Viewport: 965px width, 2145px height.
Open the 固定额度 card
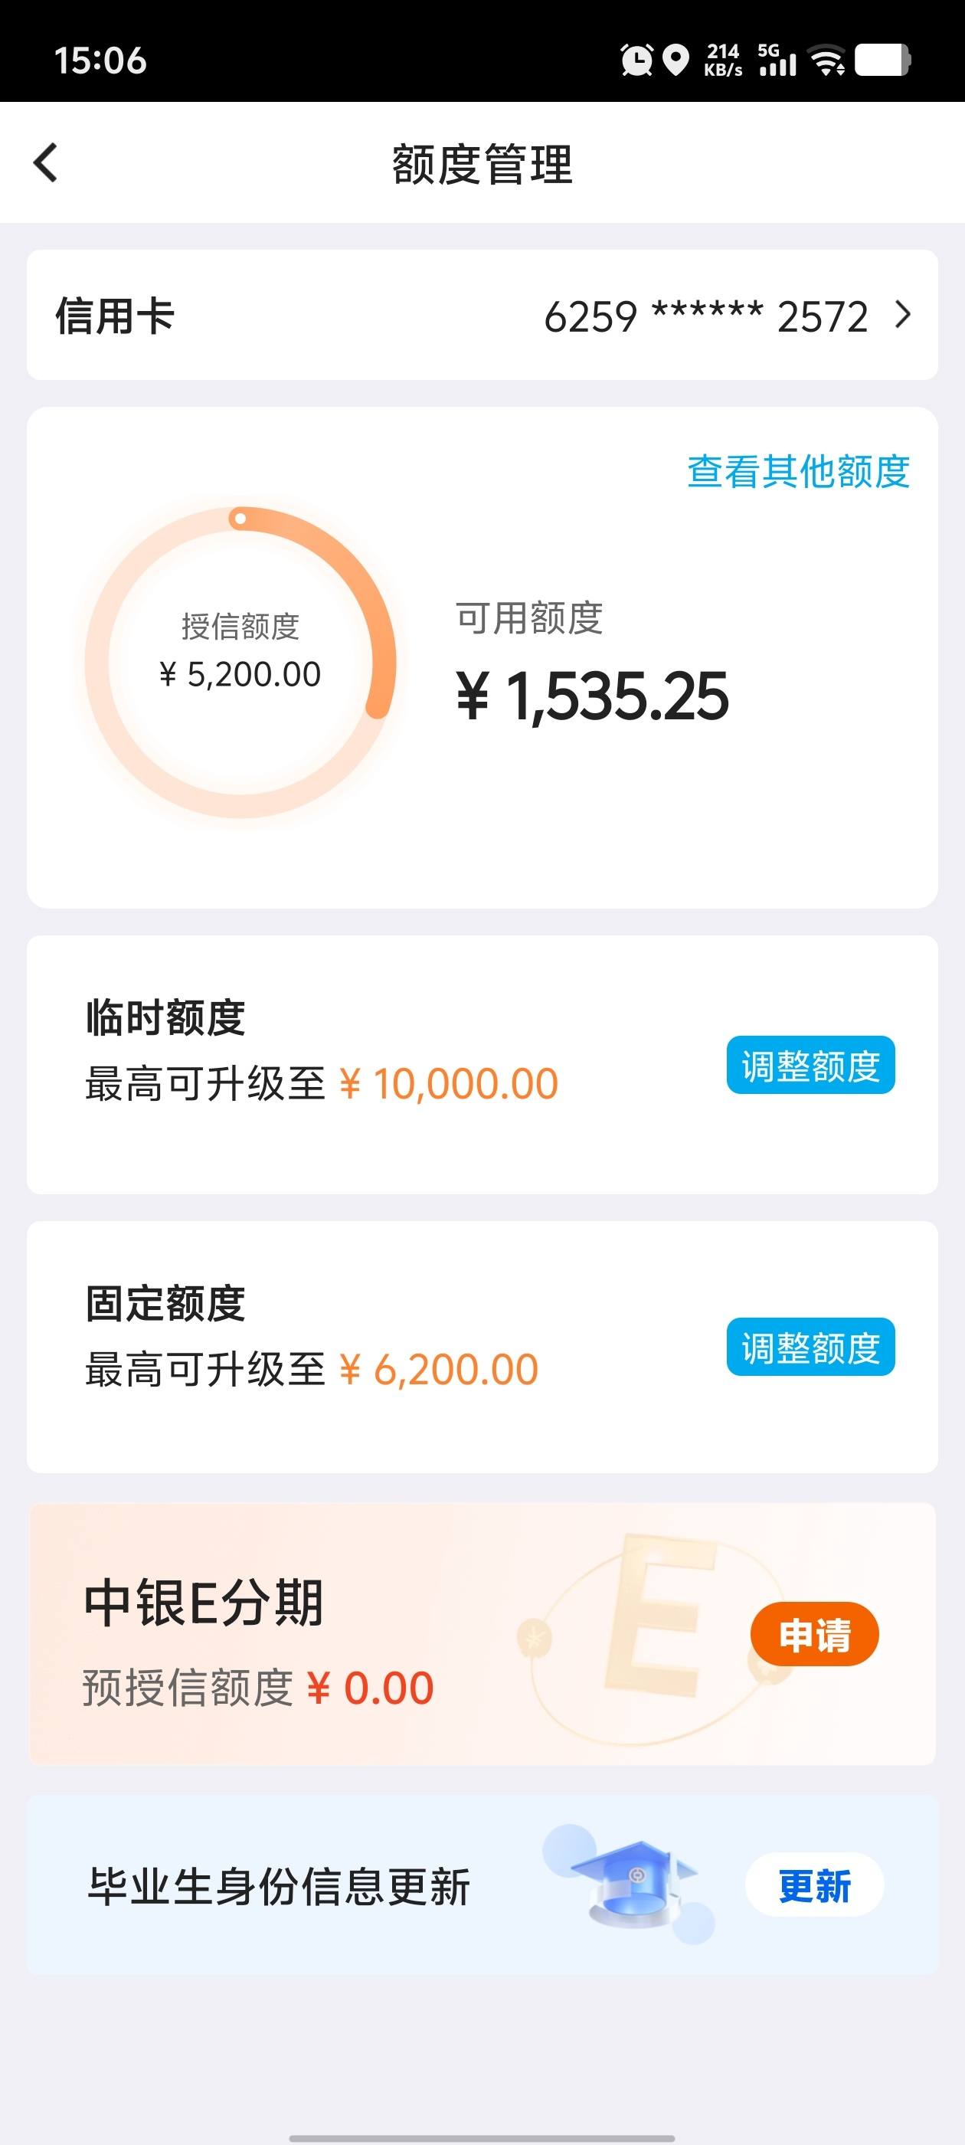click(x=482, y=1347)
